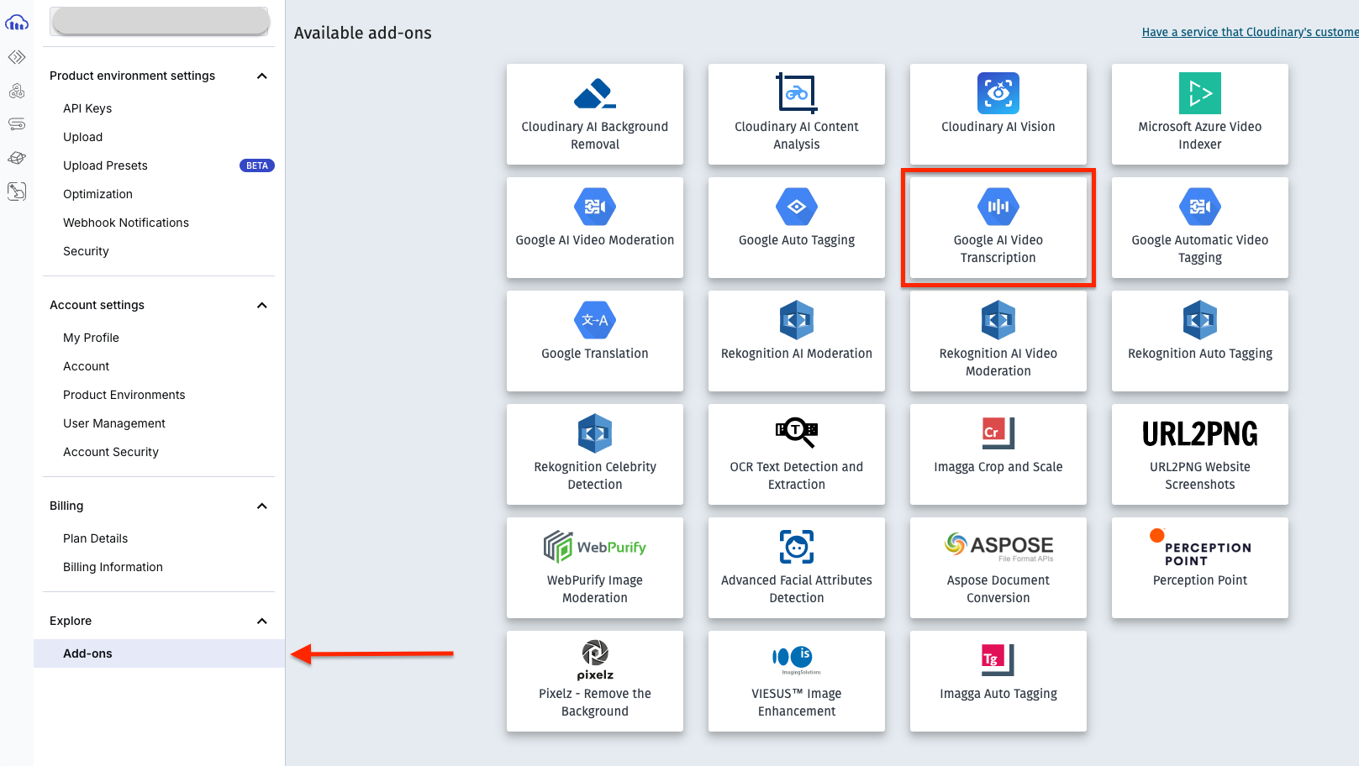The height and width of the screenshot is (766, 1359).
Task: Open the Microsoft Azure Video Indexer add-on
Action: pos(1199,114)
